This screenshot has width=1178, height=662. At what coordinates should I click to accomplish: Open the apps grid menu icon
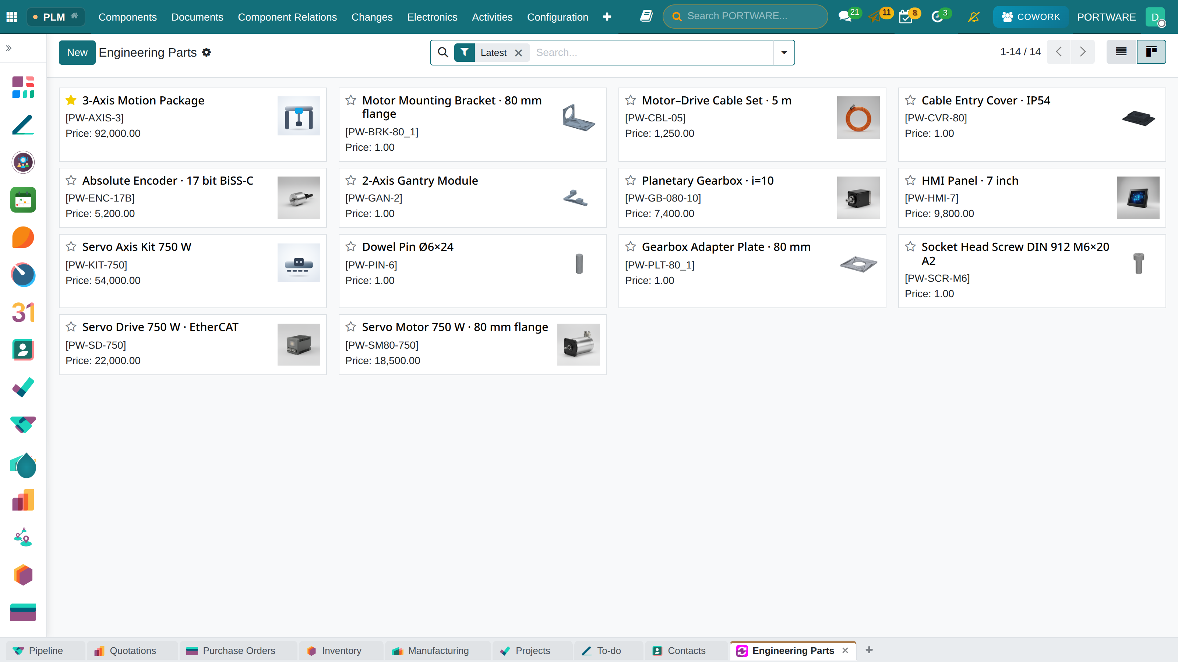pos(12,17)
